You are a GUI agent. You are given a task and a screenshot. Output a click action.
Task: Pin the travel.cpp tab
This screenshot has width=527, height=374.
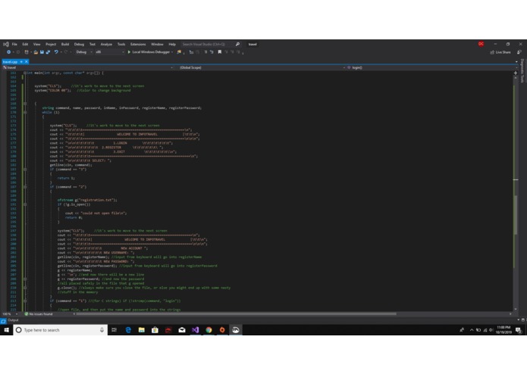[x=21, y=62]
